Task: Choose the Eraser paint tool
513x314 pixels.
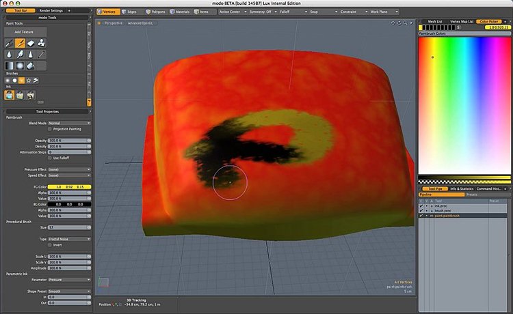Action: tap(31, 42)
